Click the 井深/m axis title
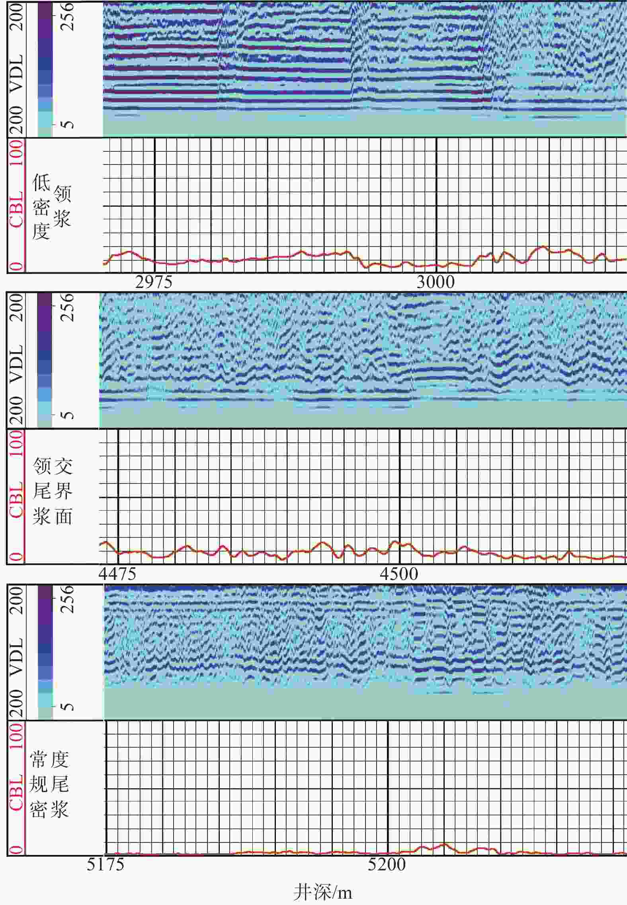Viewport: 627px width, 905px height. pyautogui.click(x=322, y=892)
